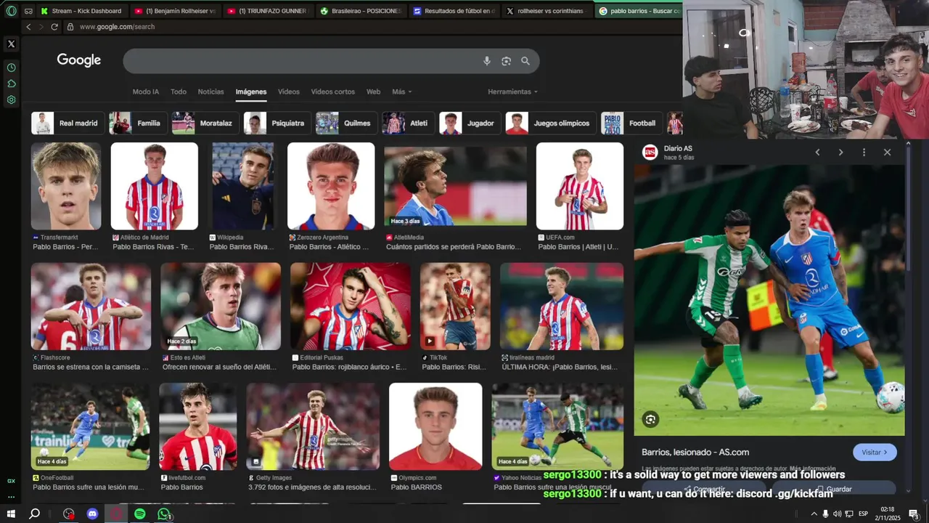Click the Google logo
The width and height of the screenshot is (929, 523).
pyautogui.click(x=79, y=60)
